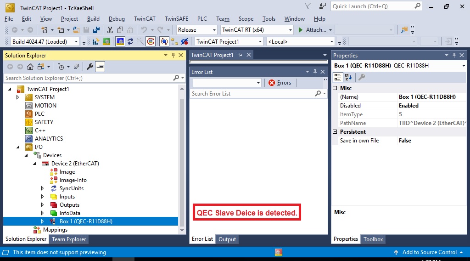Screen dimensions: 470x261
Task: Toggle the Show Online Data icon
Action: pyautogui.click(x=164, y=41)
